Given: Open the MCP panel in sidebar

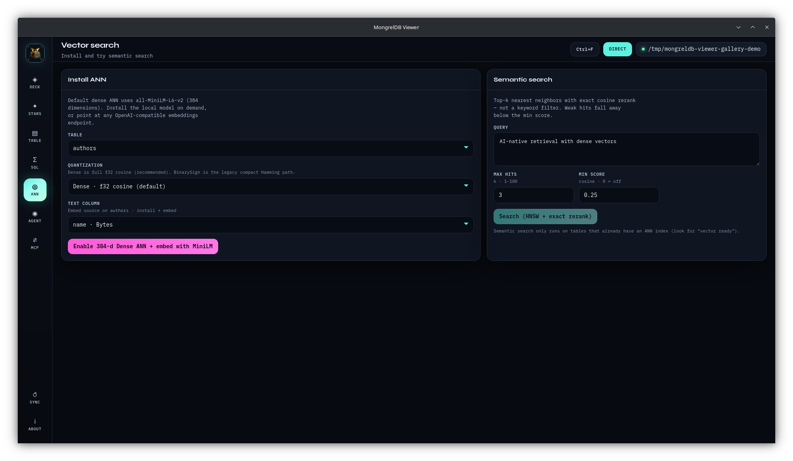Looking at the screenshot, I should (35, 244).
